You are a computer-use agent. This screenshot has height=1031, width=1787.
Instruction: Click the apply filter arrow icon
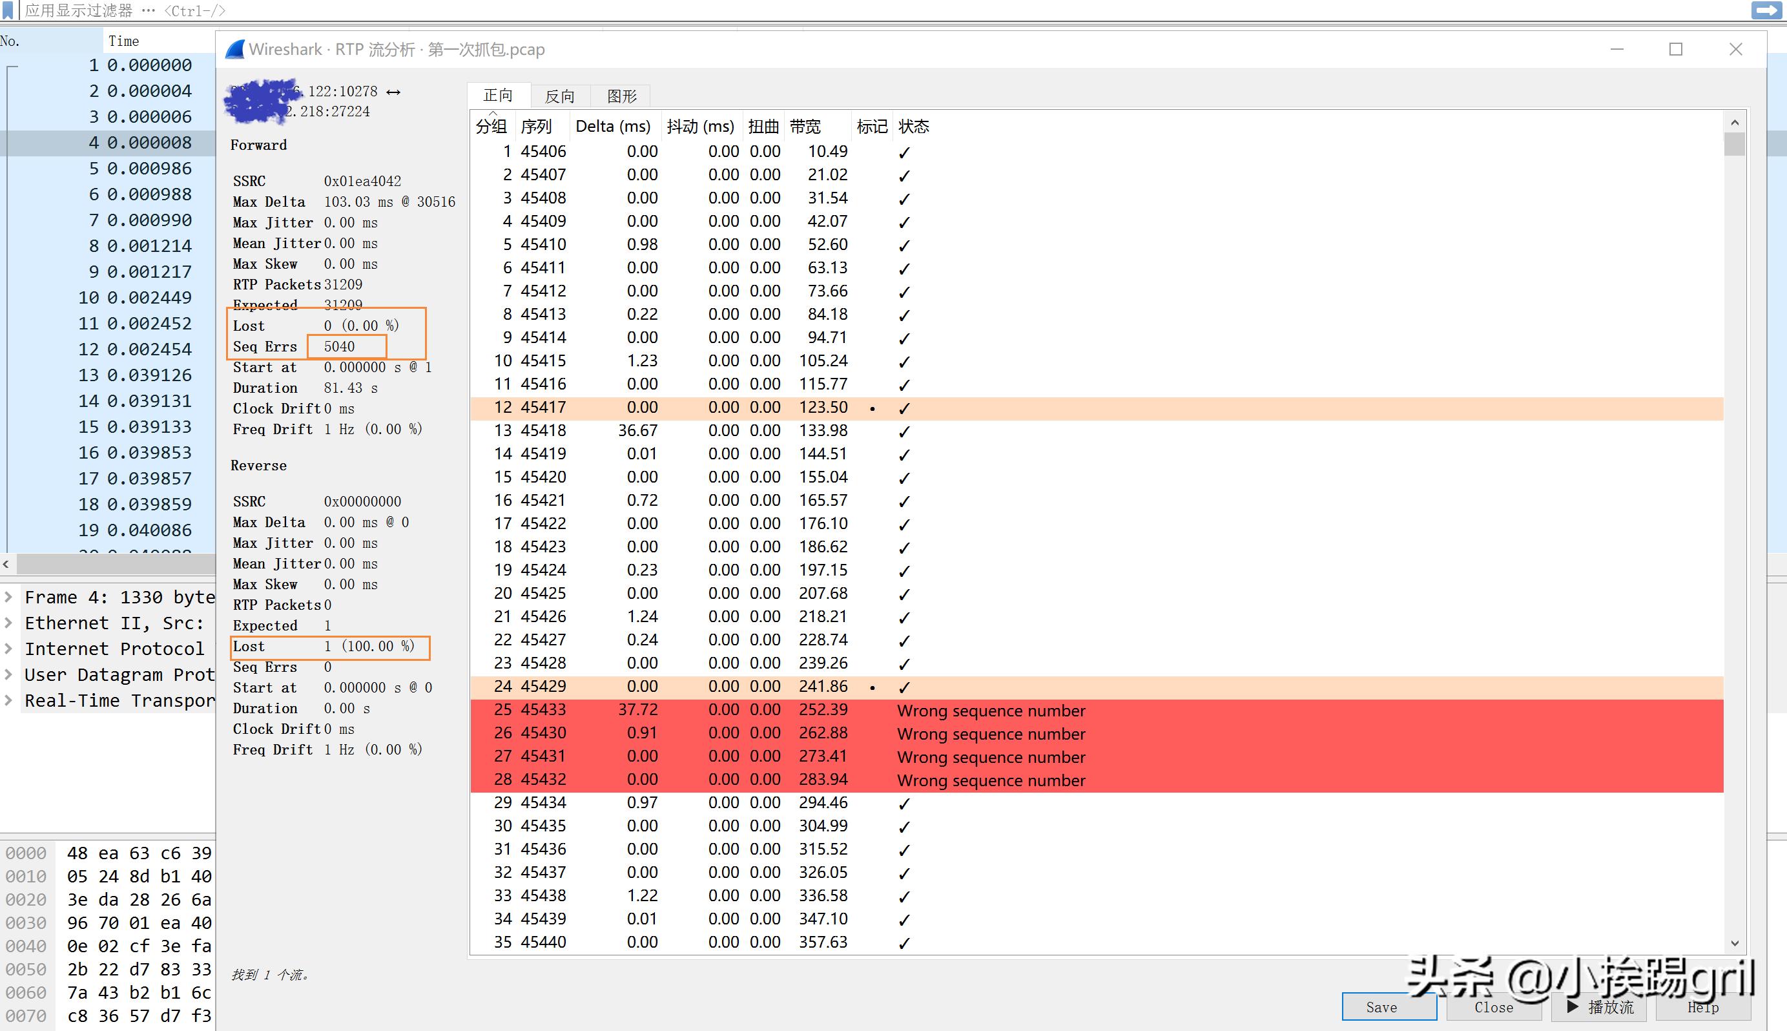click(1766, 10)
